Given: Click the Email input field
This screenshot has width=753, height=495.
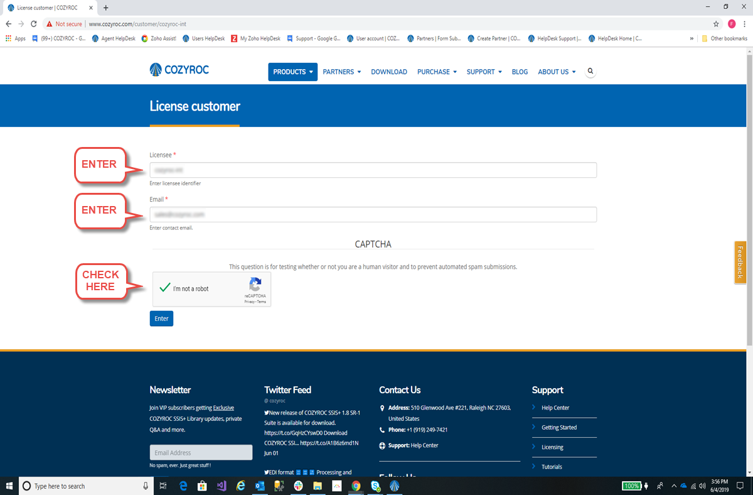Looking at the screenshot, I should click(x=373, y=214).
